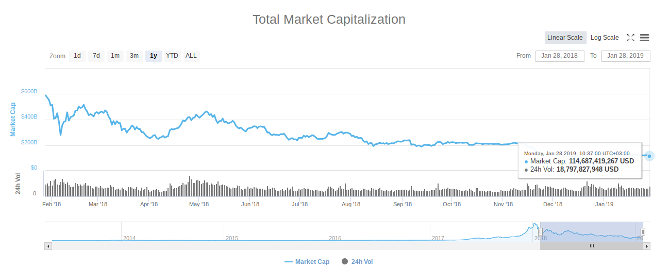The height and width of the screenshot is (267, 670).
Task: Switch to Linear Scale
Action: [x=565, y=38]
